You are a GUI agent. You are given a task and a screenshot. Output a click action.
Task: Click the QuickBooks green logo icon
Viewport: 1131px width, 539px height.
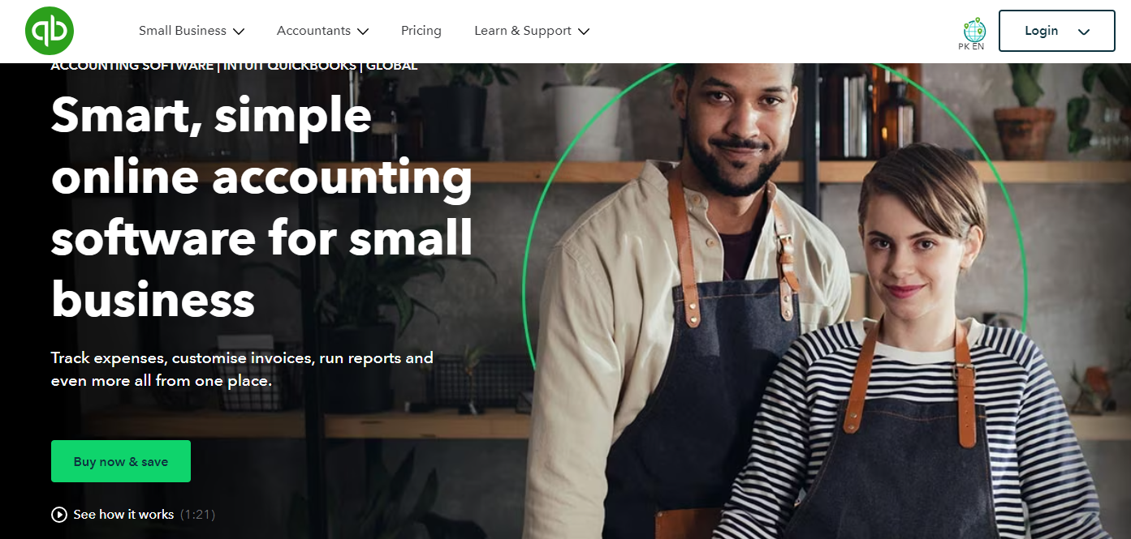50,31
